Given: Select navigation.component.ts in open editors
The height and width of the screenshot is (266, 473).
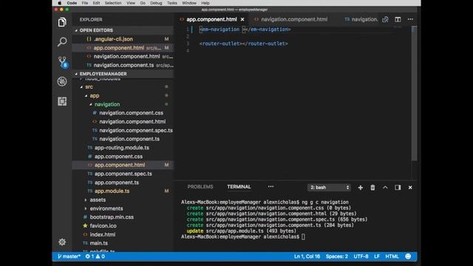Looking at the screenshot, I should (123, 65).
